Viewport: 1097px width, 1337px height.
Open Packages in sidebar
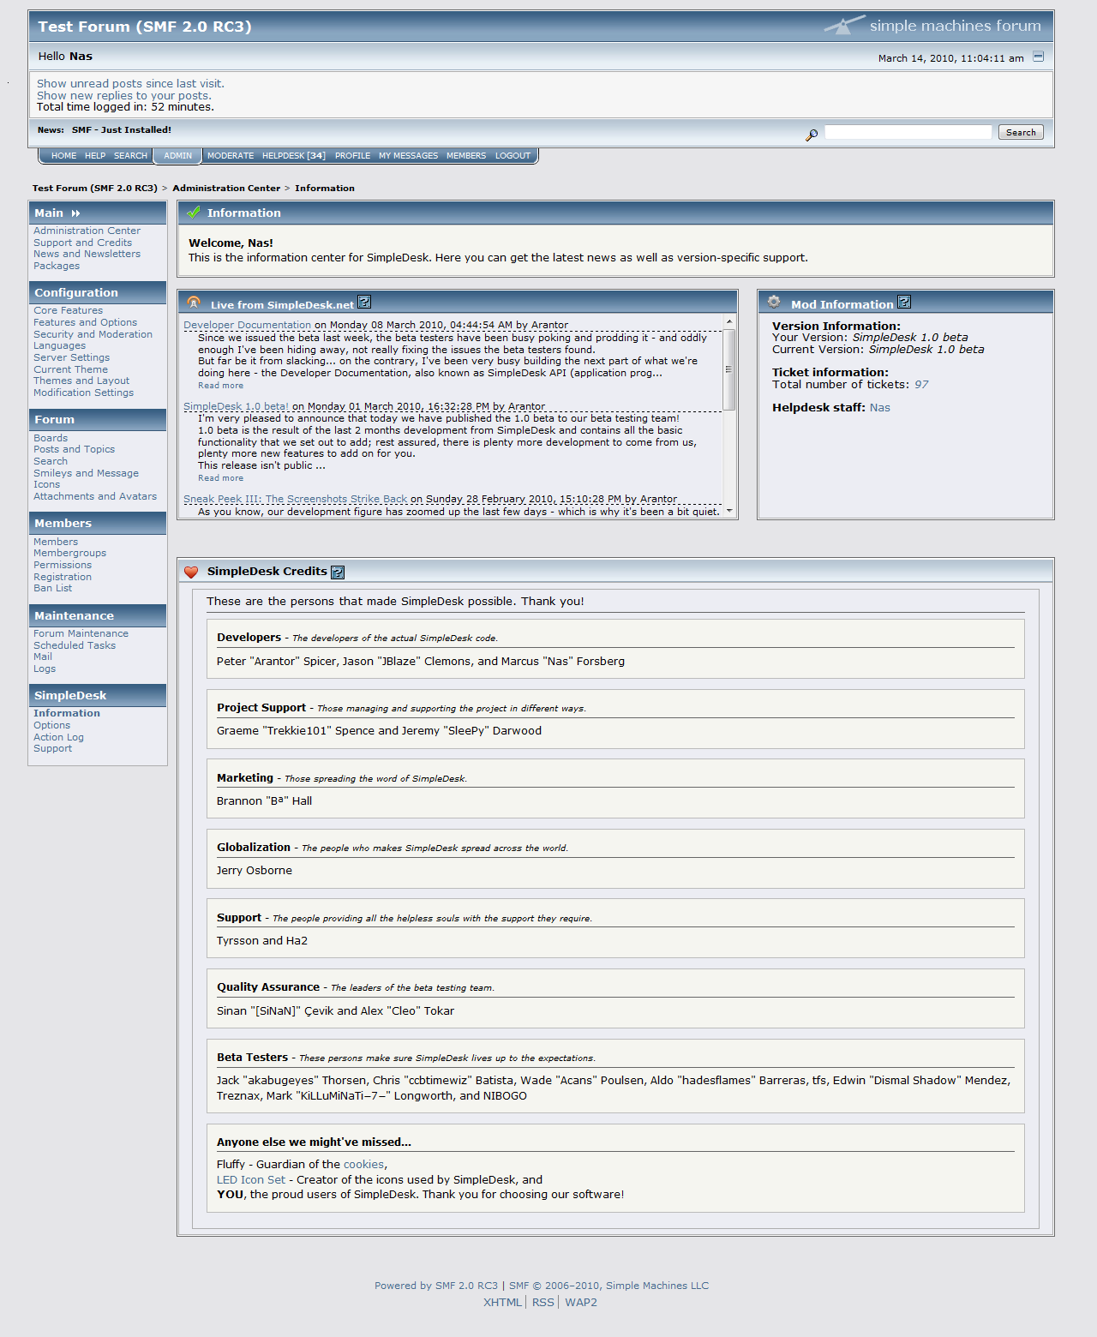tap(57, 266)
